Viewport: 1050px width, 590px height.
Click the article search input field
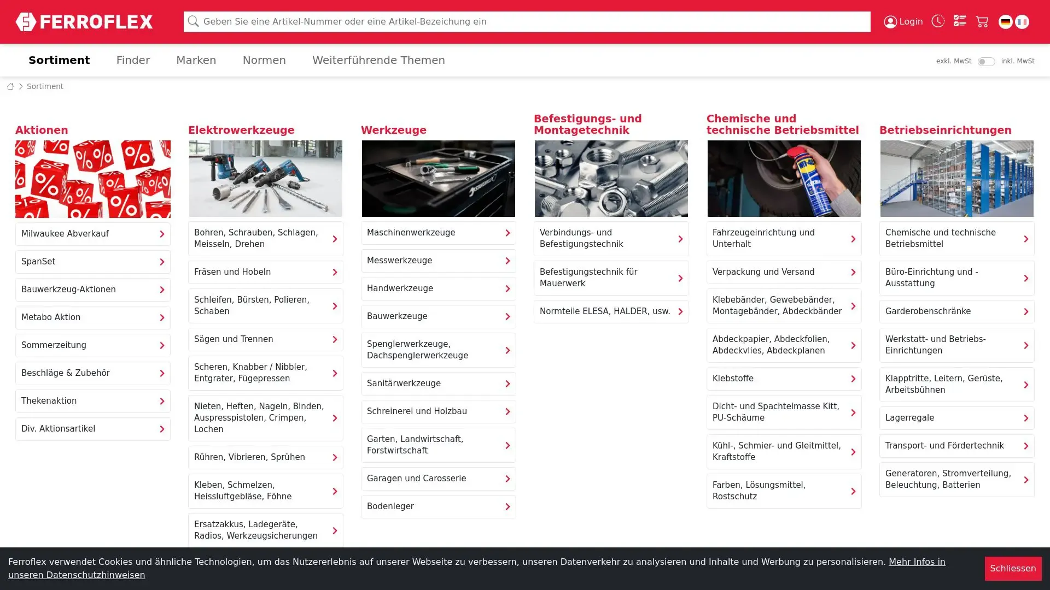[x=525, y=22]
